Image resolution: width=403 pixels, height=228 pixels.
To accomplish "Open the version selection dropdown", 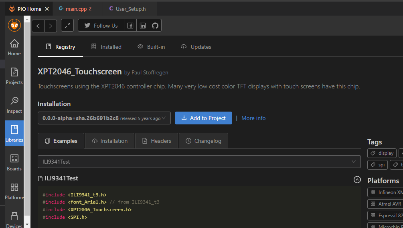I will point(104,118).
